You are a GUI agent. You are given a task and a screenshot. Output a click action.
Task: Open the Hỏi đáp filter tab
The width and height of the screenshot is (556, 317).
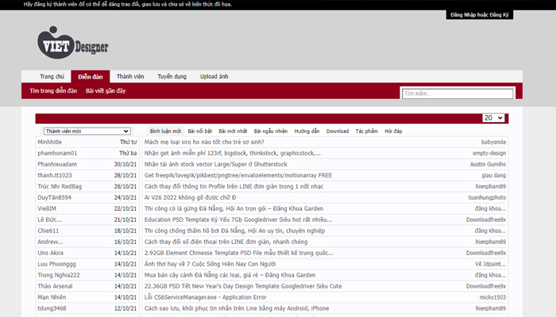pyautogui.click(x=393, y=131)
